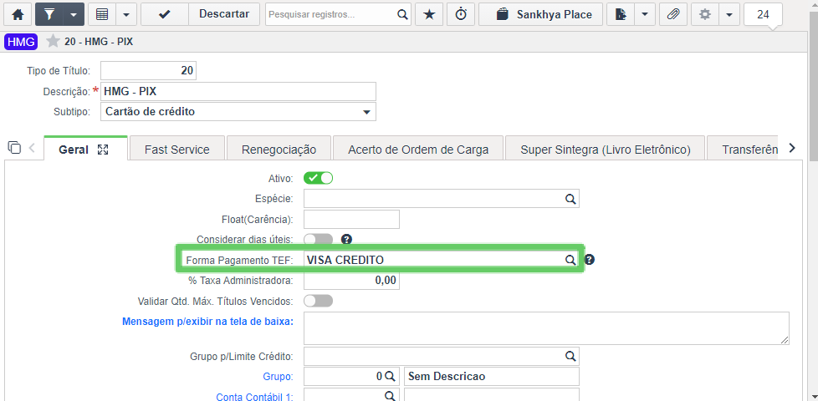This screenshot has height=401, width=818.
Task: Click the Descartar button
Action: 224,14
